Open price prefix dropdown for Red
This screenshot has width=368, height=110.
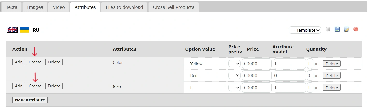click(235, 75)
